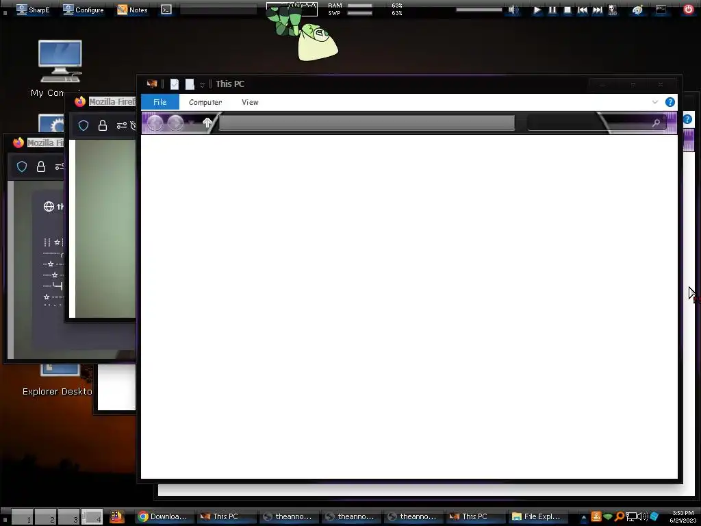The image size is (701, 526).
Task: Click the Properties quick access icon
Action: click(175, 84)
